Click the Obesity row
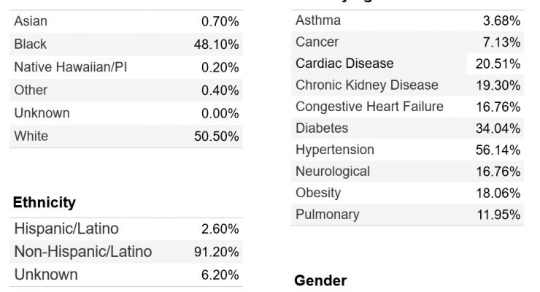The height and width of the screenshot is (292, 540). [x=407, y=193]
